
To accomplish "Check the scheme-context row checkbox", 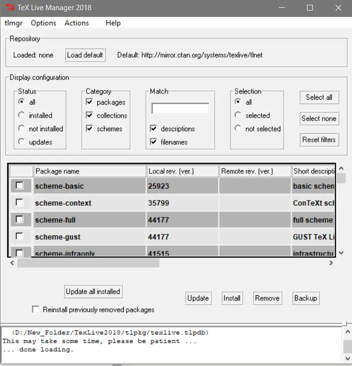I will (19, 202).
